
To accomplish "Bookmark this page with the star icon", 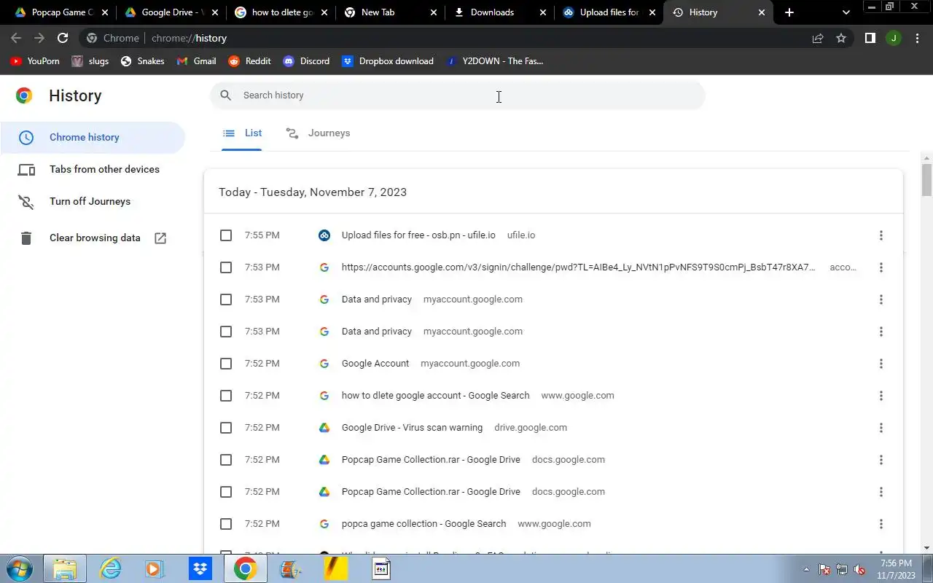I will point(841,38).
